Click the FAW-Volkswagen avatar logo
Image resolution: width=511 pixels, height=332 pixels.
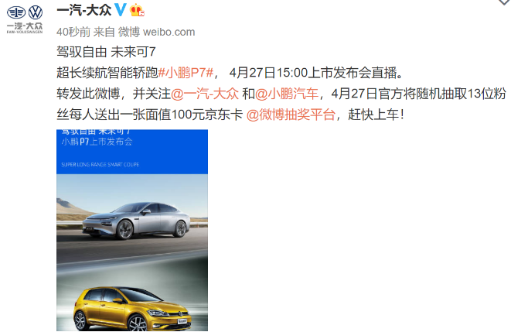tap(25, 19)
